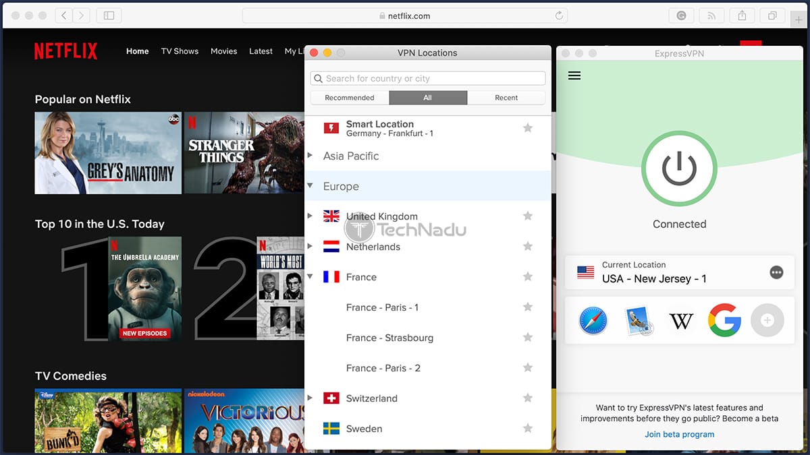Mark France - Paris - 2 as favorite
This screenshot has width=810, height=455.
[528, 368]
